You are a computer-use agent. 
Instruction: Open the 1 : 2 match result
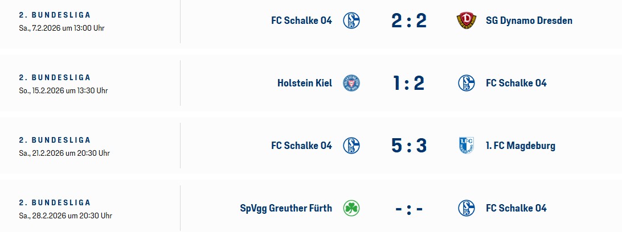point(408,84)
